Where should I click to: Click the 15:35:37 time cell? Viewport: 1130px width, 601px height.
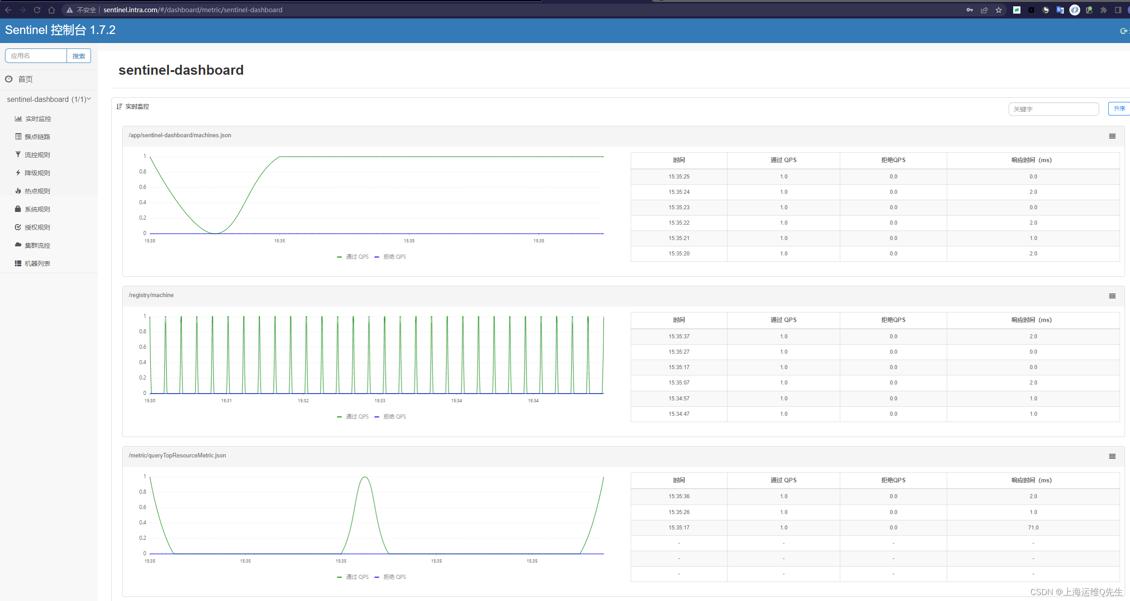click(x=679, y=337)
